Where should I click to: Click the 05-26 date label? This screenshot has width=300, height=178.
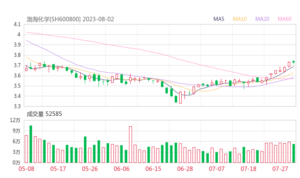point(90,169)
